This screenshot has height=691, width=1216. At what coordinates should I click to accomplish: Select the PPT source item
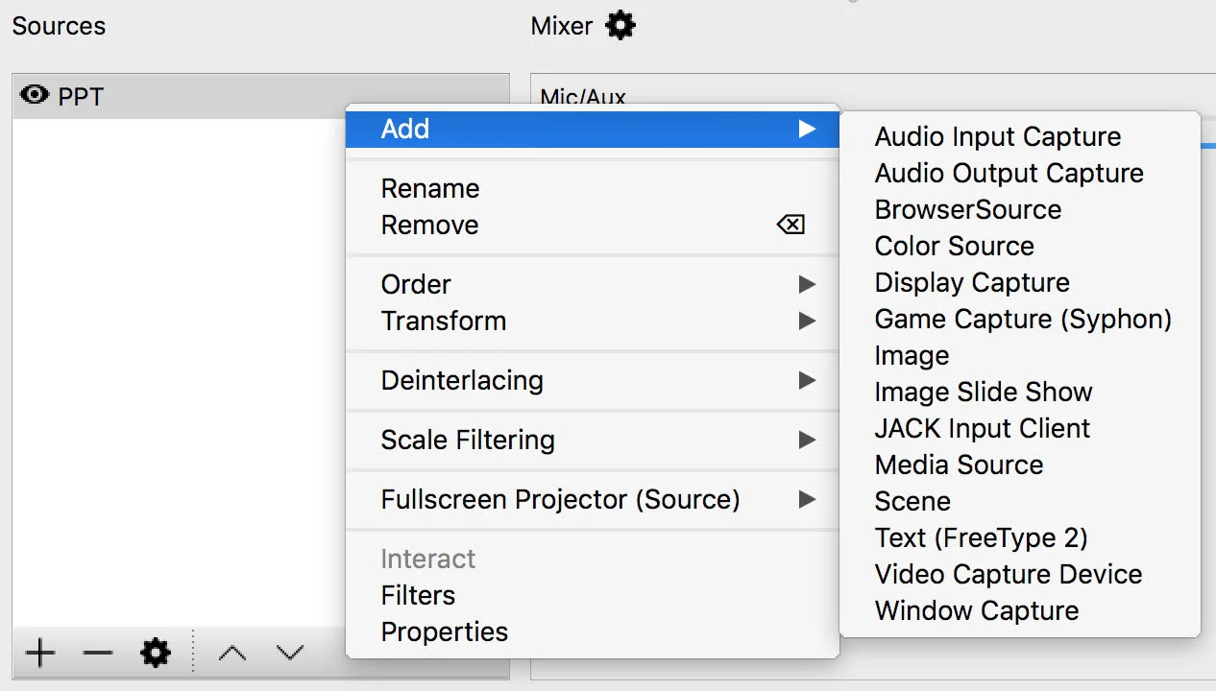[x=260, y=96]
